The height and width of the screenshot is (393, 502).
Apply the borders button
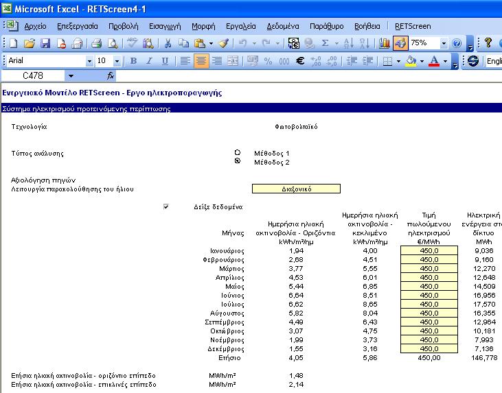[388, 61]
